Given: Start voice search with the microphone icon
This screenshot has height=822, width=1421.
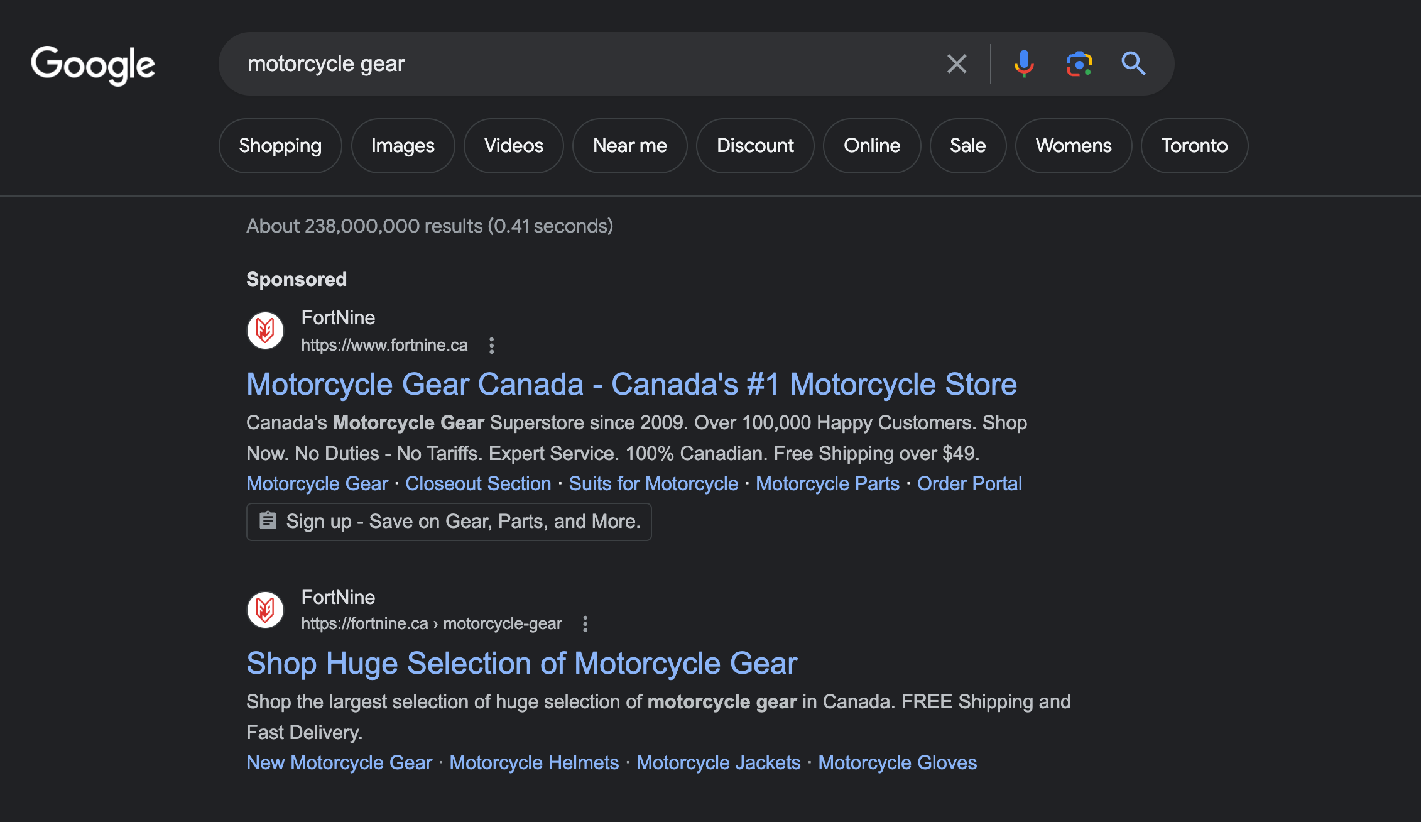Looking at the screenshot, I should 1024,63.
